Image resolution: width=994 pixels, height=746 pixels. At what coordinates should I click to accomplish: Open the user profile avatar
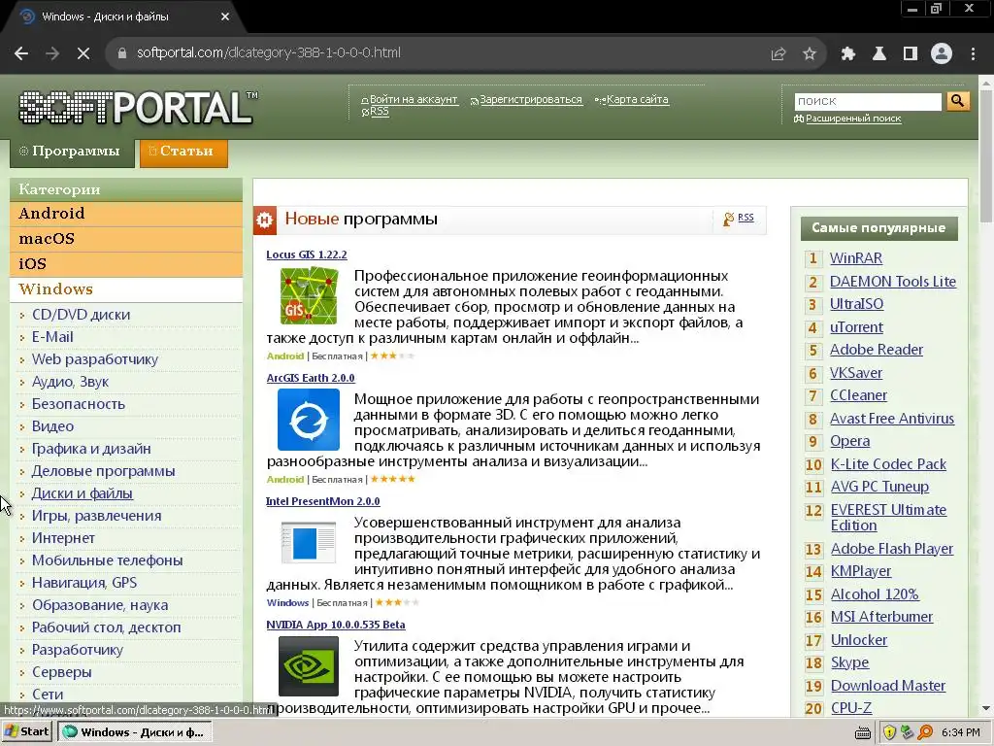[942, 54]
